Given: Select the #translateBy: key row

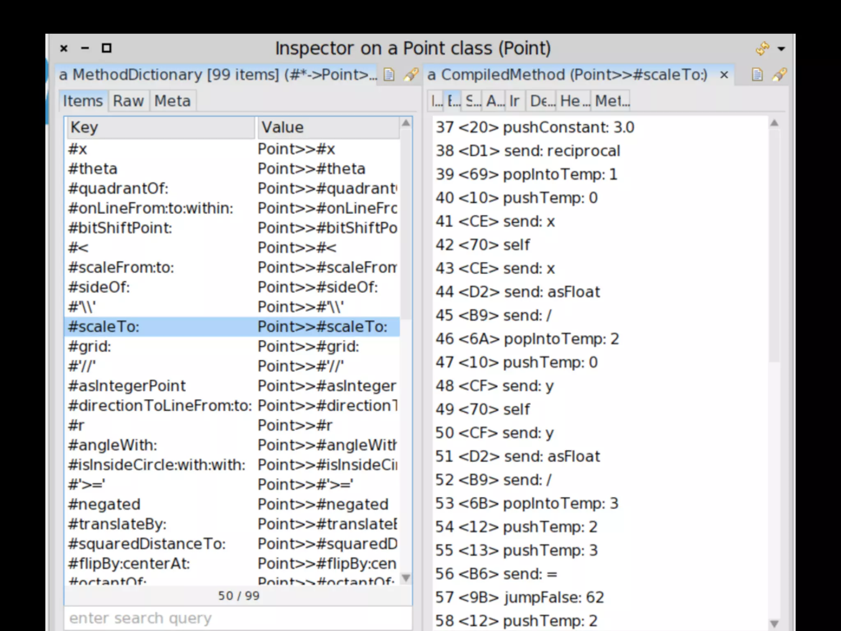Looking at the screenshot, I should click(x=232, y=524).
